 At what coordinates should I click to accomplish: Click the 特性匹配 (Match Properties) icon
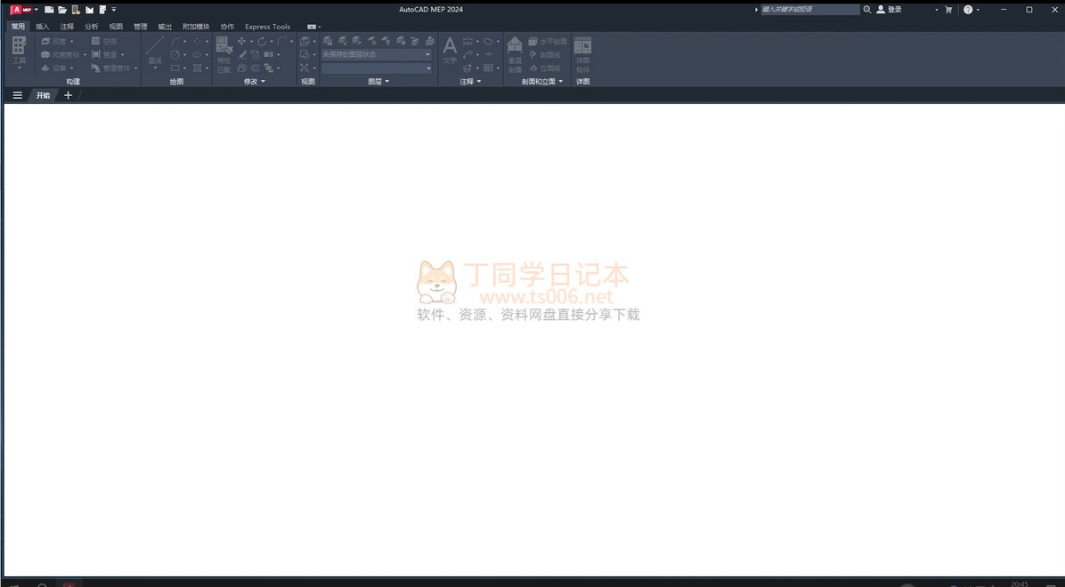[224, 53]
